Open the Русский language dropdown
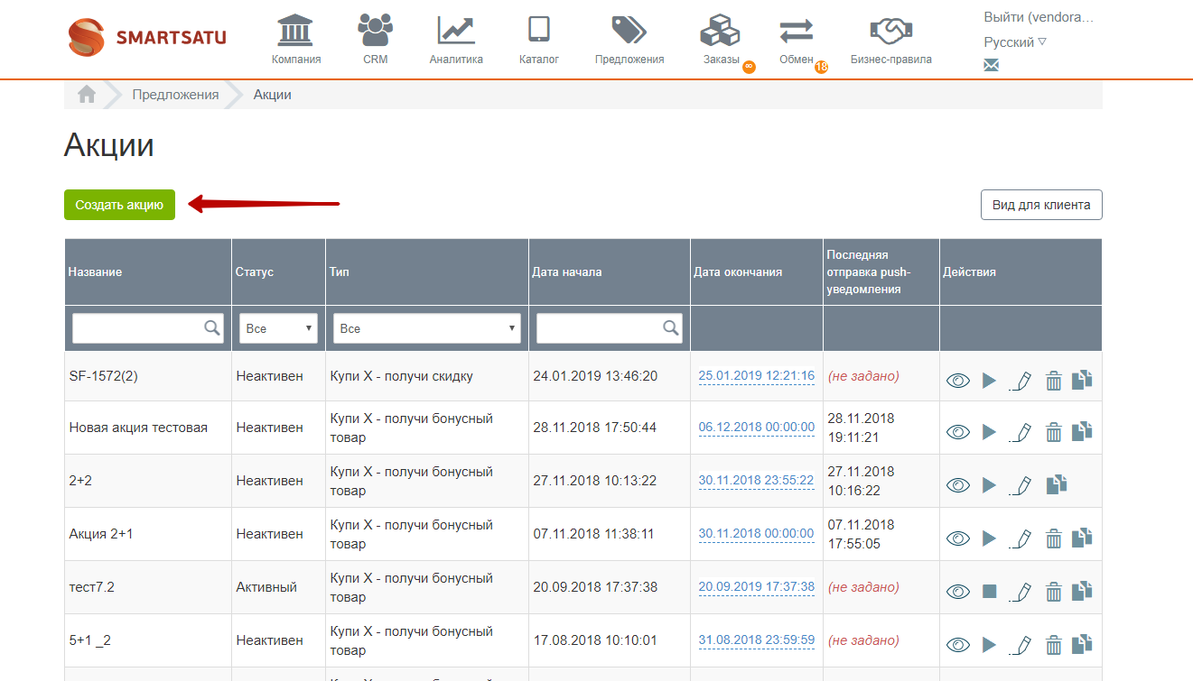Viewport: 1193px width, 681px height. (x=1015, y=42)
